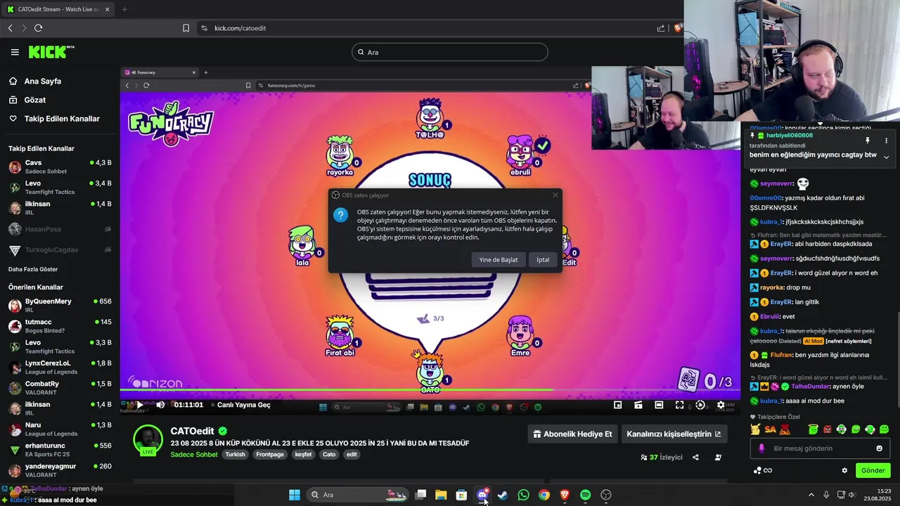This screenshot has height=506, width=900.
Task: Share the CATOedit channel
Action: pyautogui.click(x=695, y=457)
